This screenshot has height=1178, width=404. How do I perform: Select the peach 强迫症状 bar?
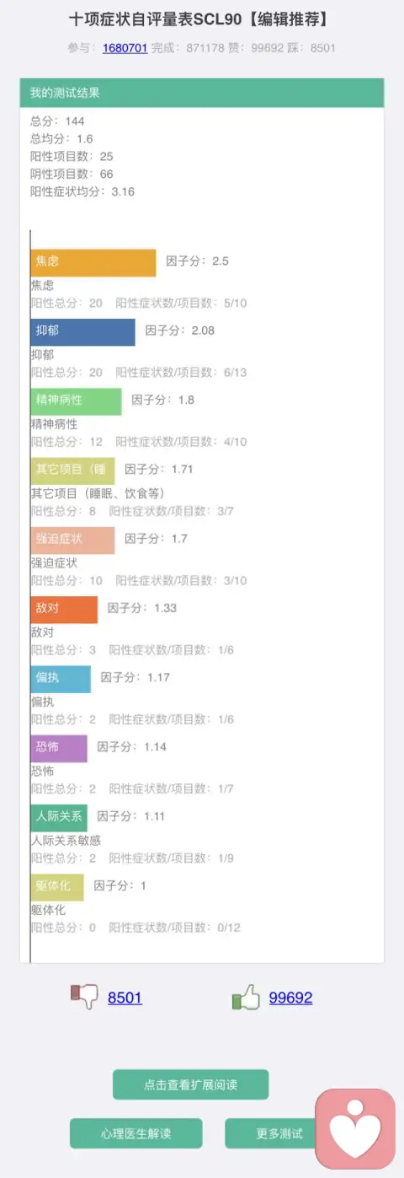[73, 540]
